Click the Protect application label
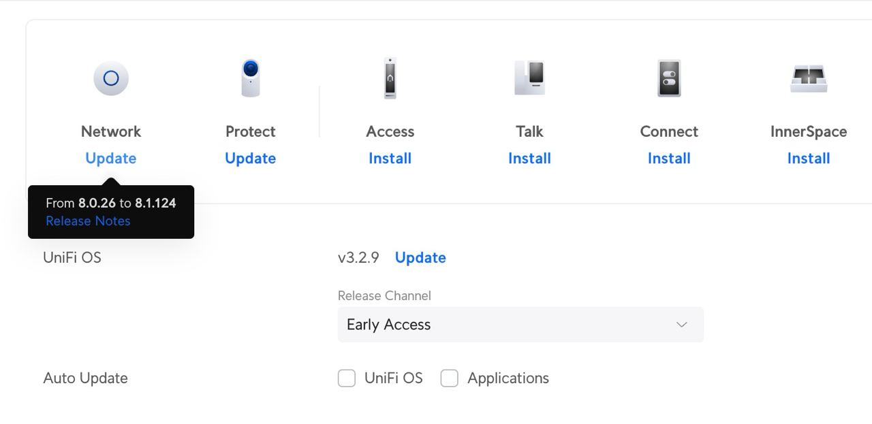The image size is (872, 424). click(251, 131)
